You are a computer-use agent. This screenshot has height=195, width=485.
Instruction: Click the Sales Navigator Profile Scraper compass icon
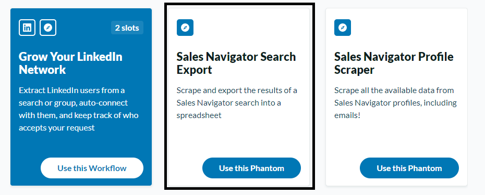[x=343, y=28]
